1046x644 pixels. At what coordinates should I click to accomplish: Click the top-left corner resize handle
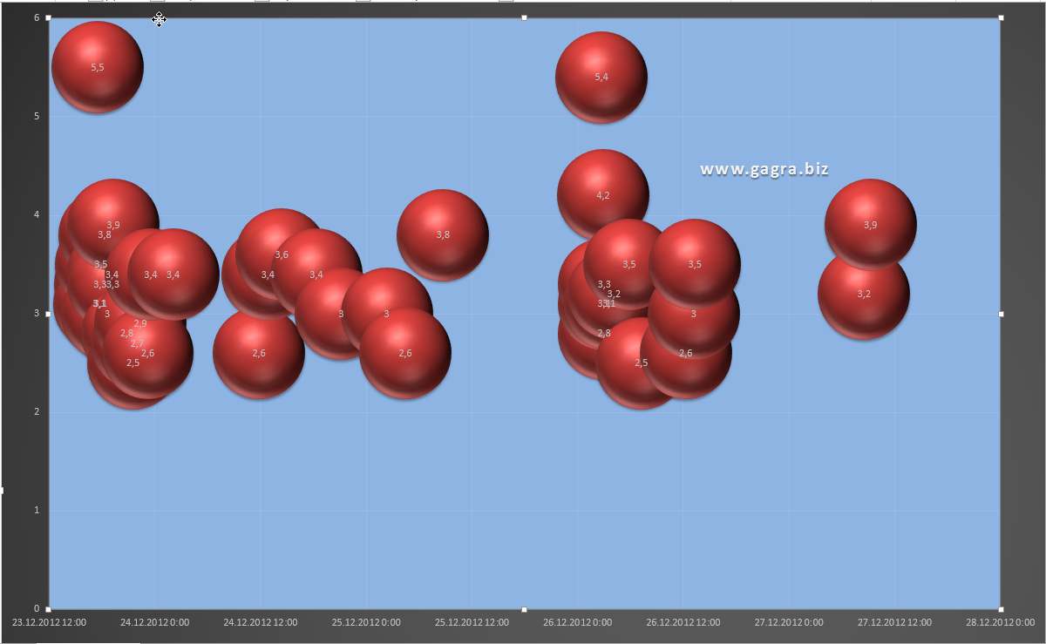point(49,17)
